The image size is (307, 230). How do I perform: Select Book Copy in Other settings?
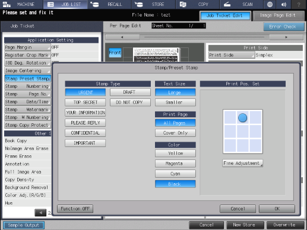click(x=27, y=141)
